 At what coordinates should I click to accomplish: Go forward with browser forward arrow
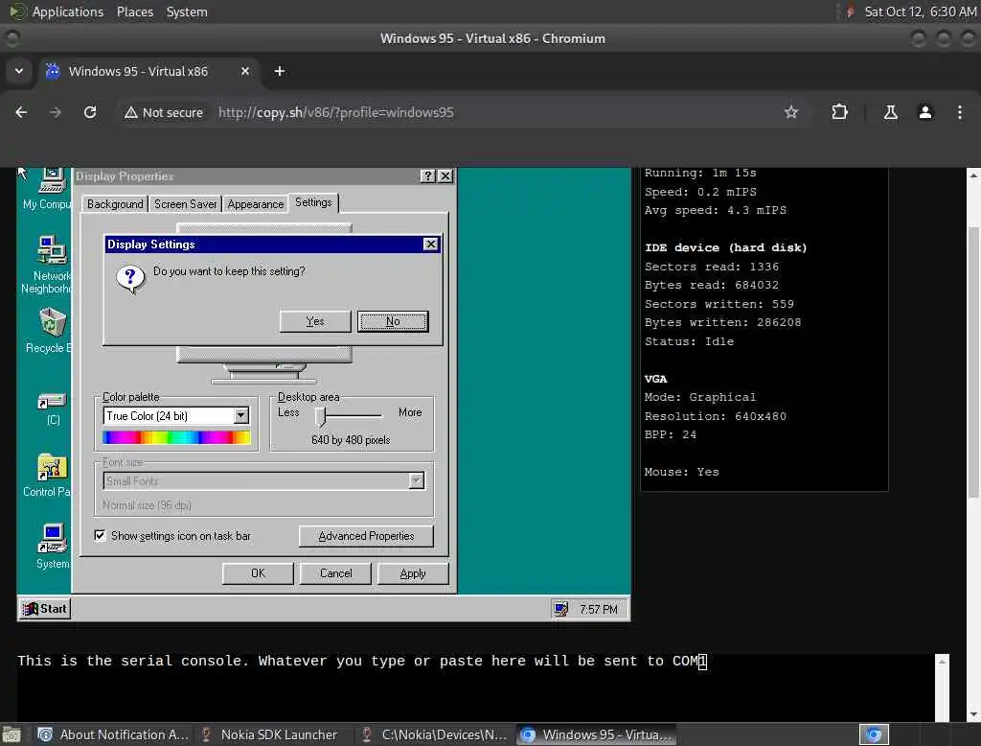56,112
